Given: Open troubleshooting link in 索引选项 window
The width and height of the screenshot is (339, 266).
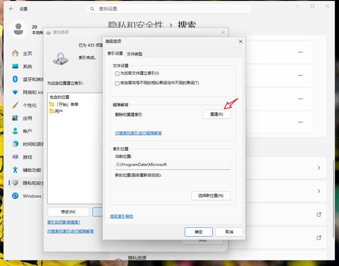Looking at the screenshot, I should pyautogui.click(x=71, y=231).
